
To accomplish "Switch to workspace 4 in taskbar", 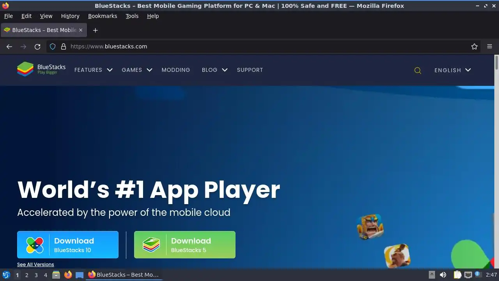I will [45, 275].
